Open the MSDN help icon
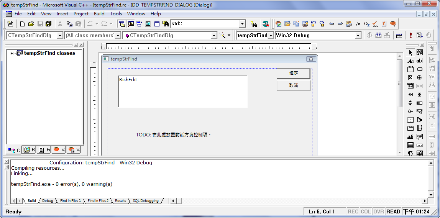Screen dimensions: 440x218 tap(266, 24)
